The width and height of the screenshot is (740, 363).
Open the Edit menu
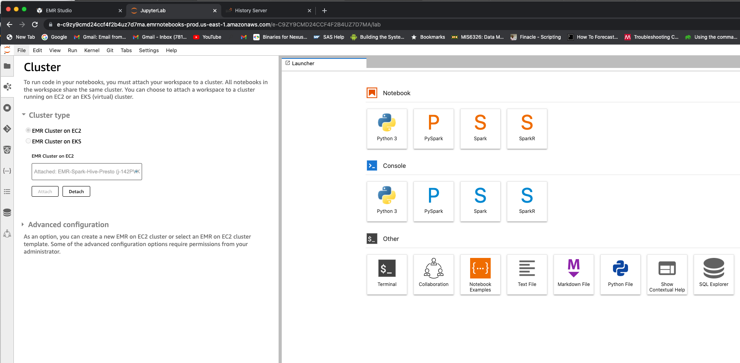pos(37,50)
